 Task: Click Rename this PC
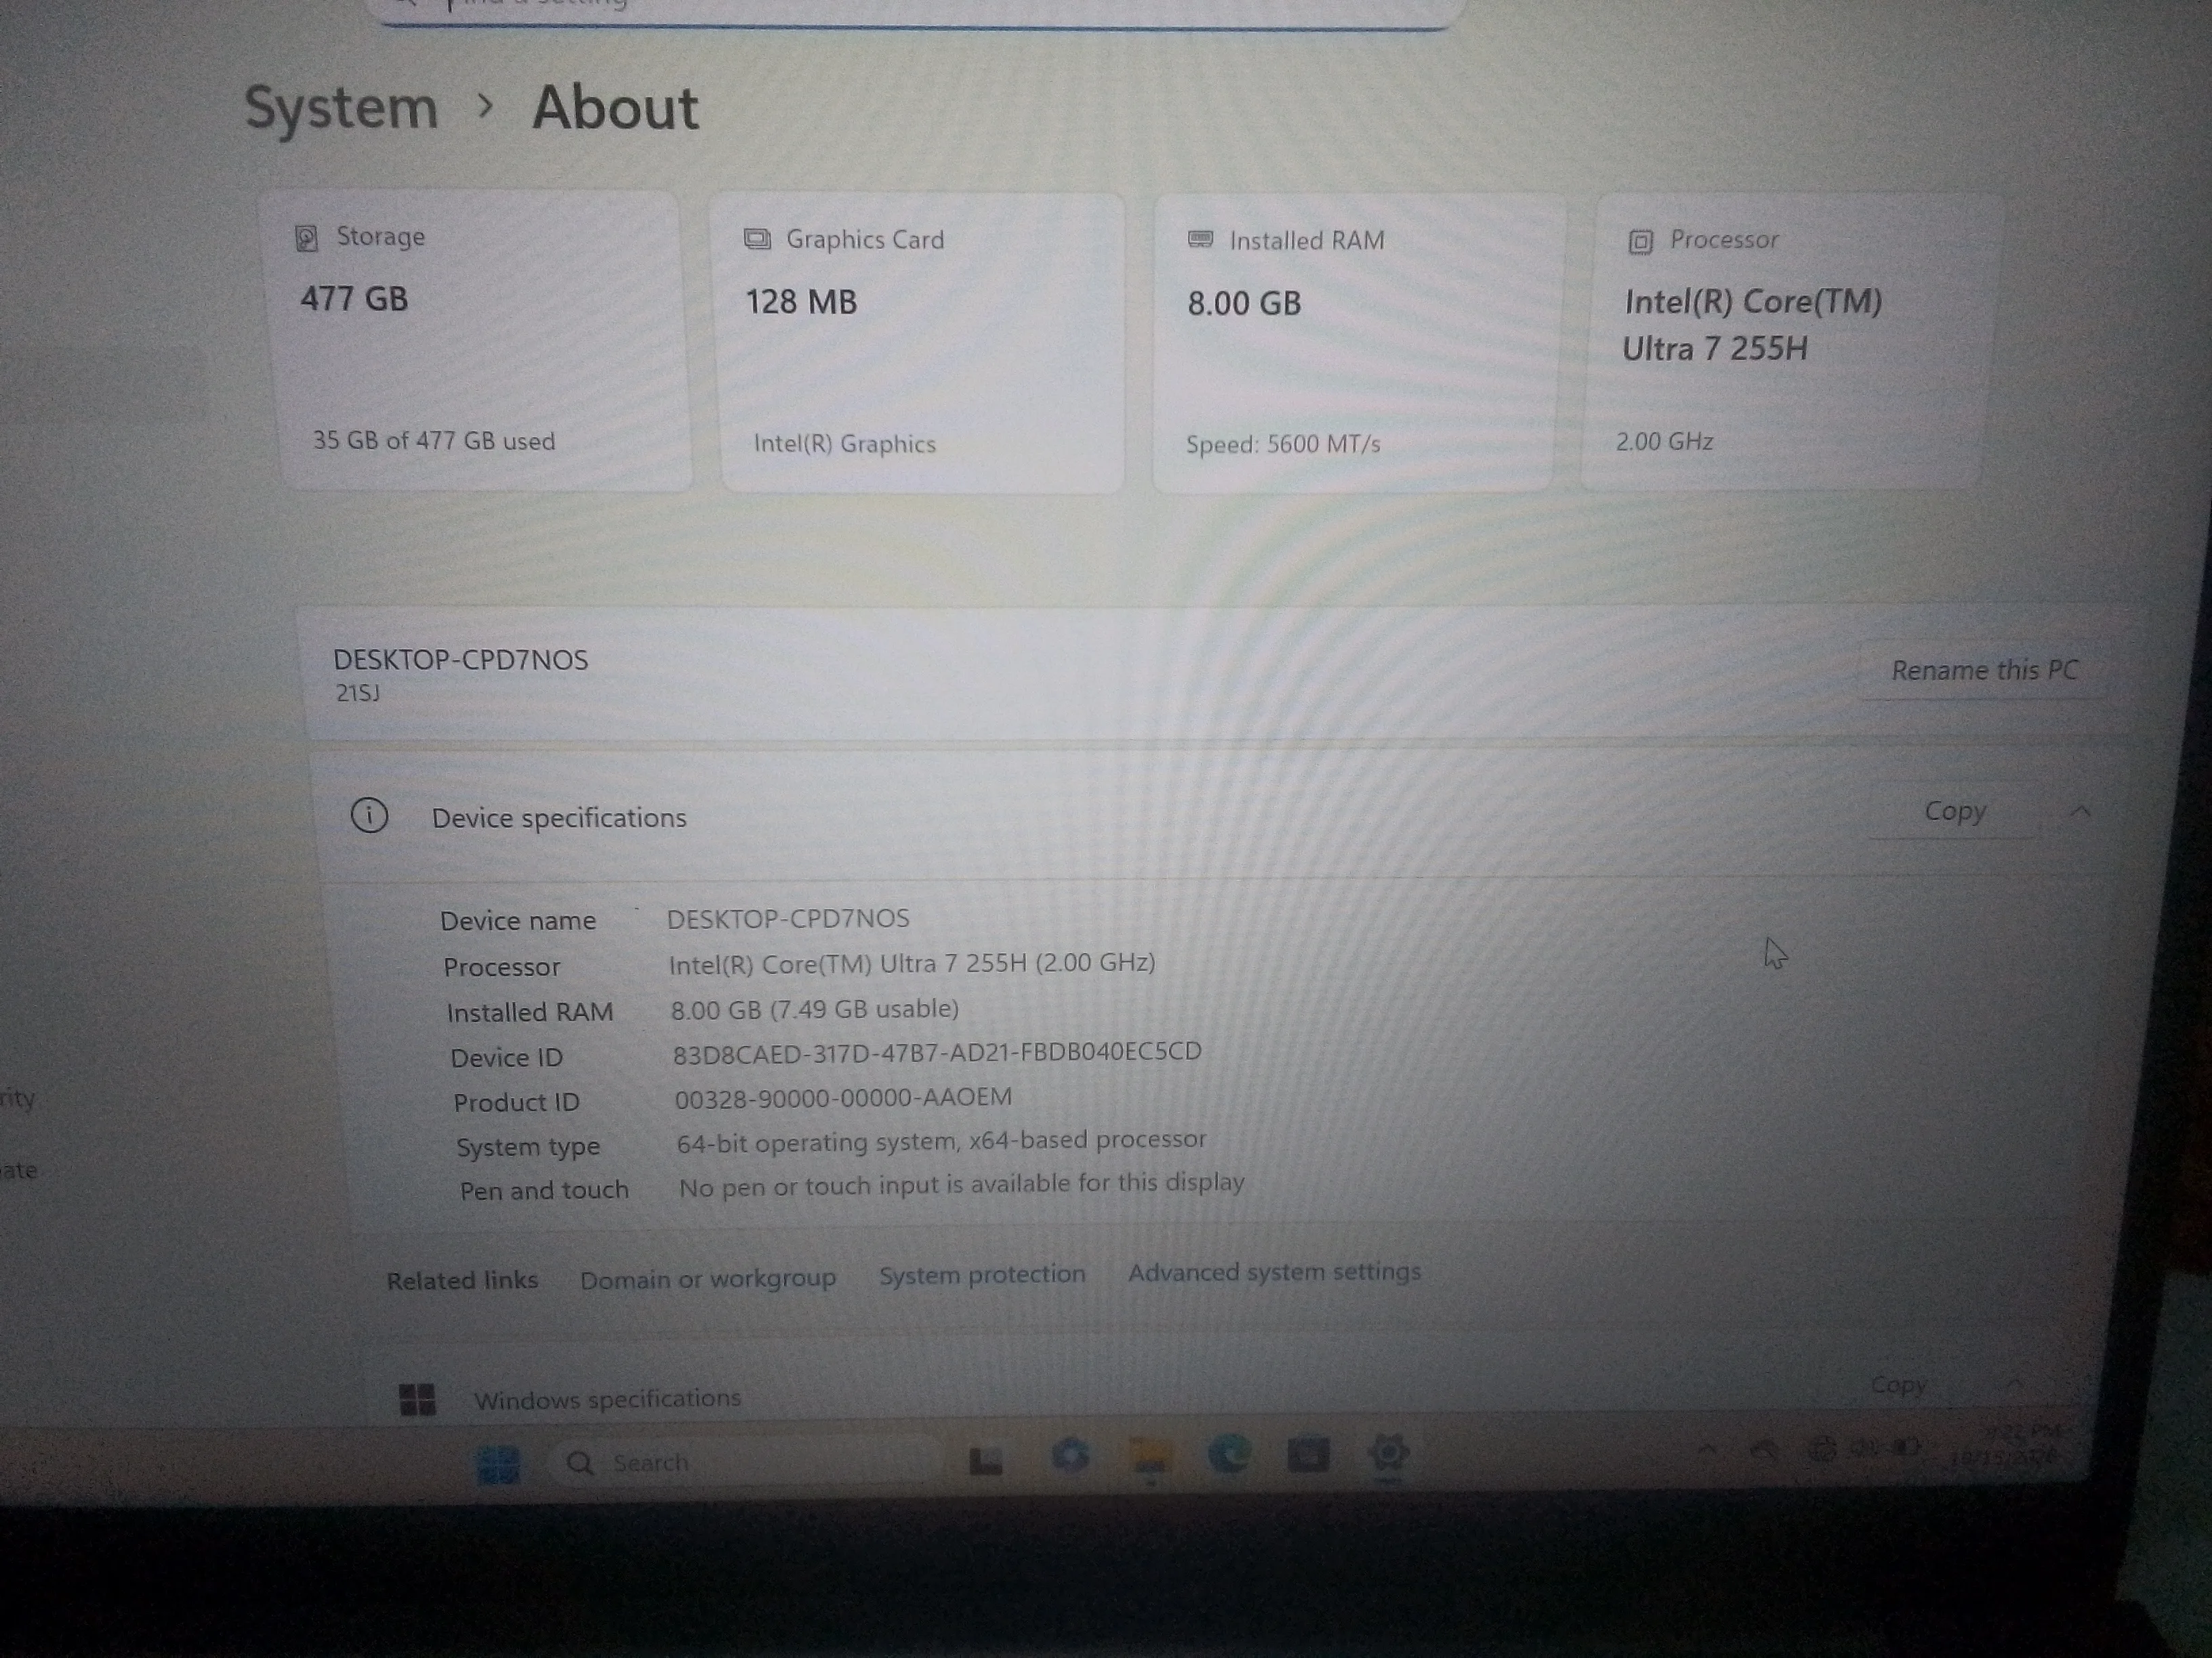tap(1984, 670)
